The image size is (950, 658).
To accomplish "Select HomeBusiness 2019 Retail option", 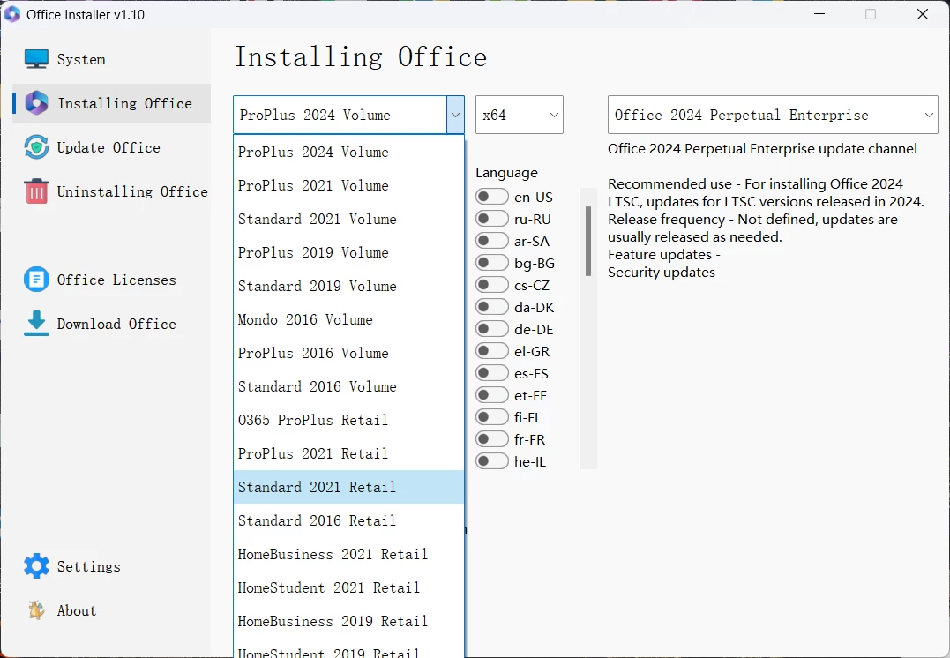I will [x=348, y=621].
